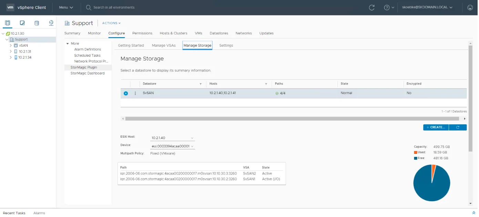Select the SvSAN datastore radio button
479x217 pixels.
click(126, 93)
